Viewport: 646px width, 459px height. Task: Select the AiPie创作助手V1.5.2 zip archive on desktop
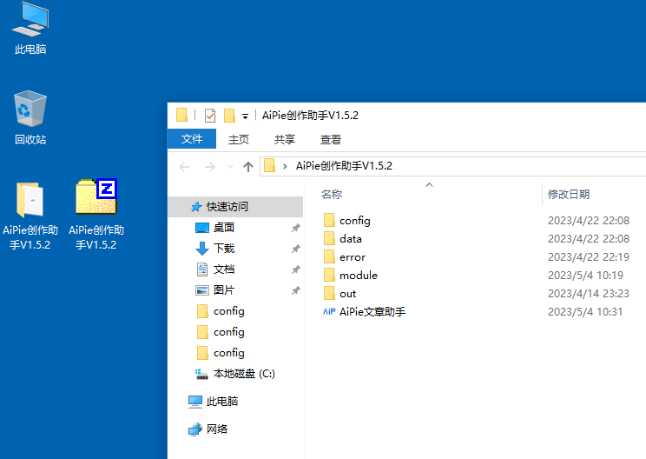click(x=96, y=216)
